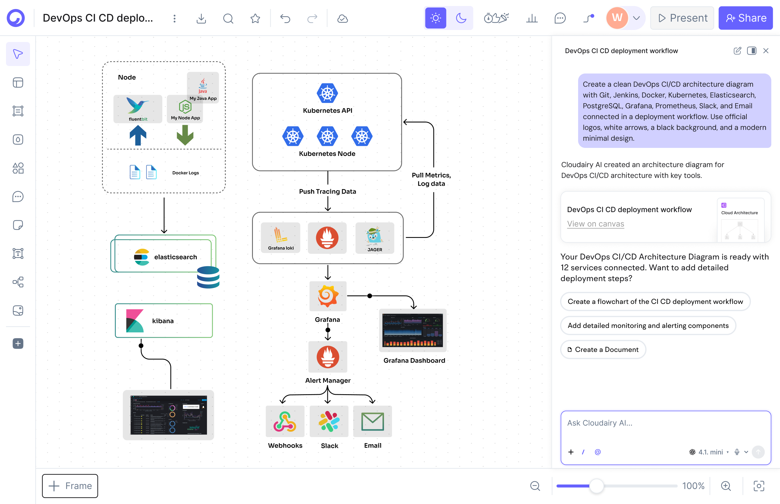The width and height of the screenshot is (780, 504).
Task: Select the connector line tool in the top toolbar
Action: [x=588, y=18]
